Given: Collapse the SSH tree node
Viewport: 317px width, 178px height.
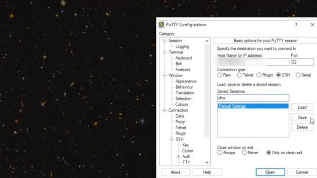Looking at the screenshot, I should 171,139.
